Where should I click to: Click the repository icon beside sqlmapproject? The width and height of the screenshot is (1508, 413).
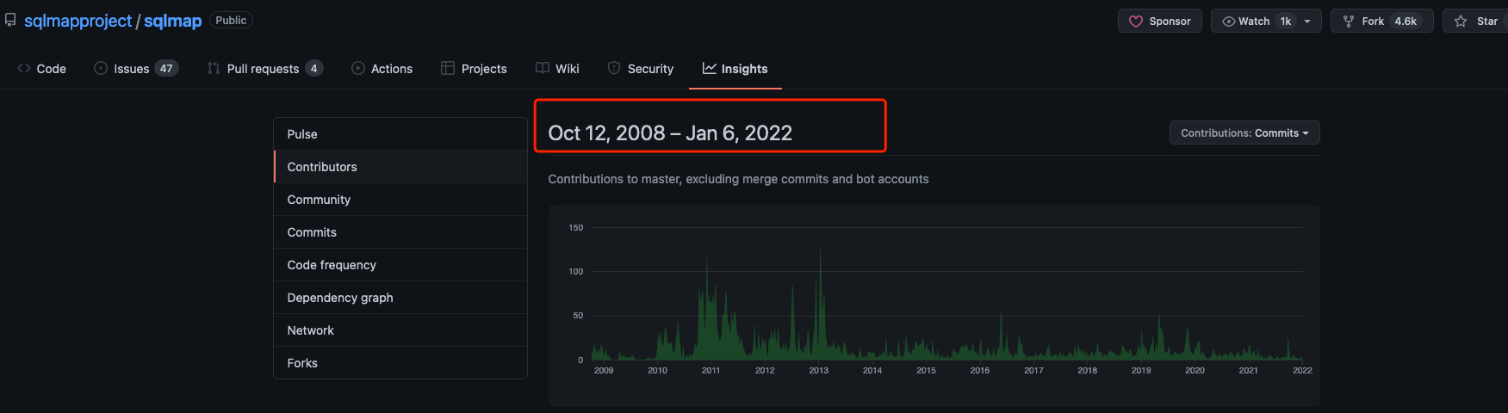click(x=10, y=21)
